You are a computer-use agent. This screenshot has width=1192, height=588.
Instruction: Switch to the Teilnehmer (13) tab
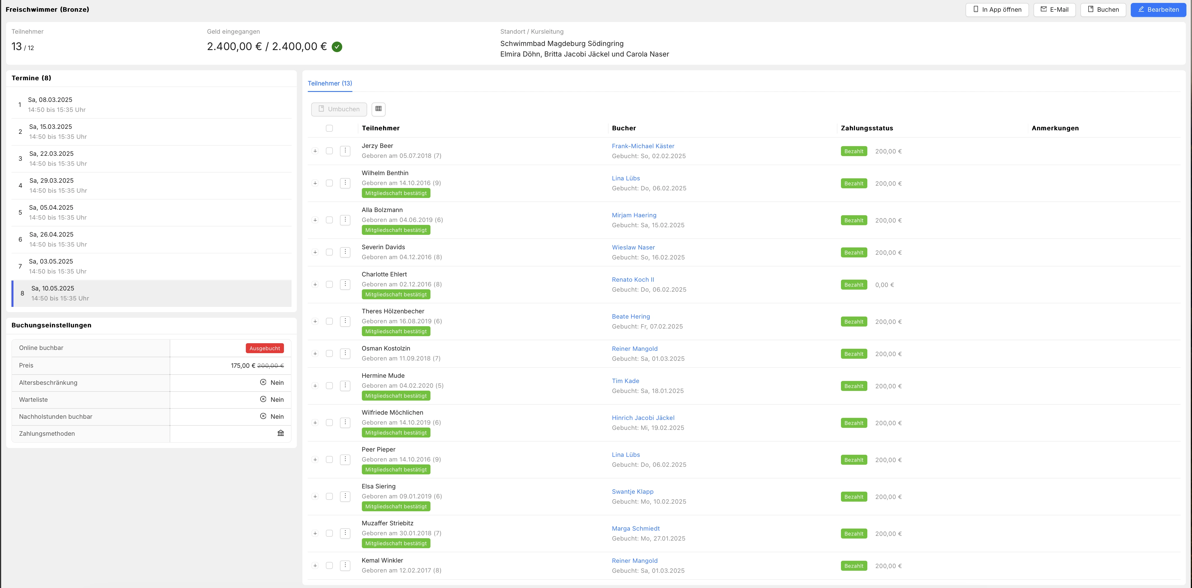329,83
